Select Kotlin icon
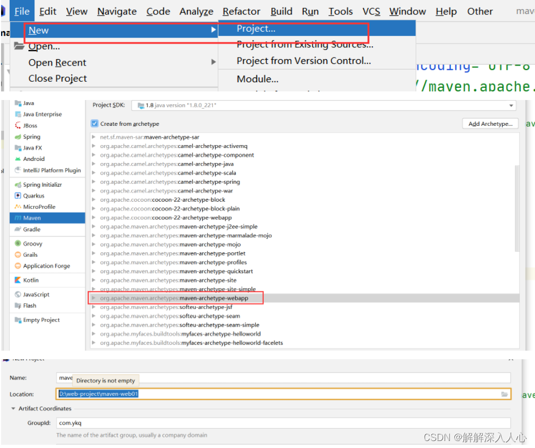 click(18, 280)
